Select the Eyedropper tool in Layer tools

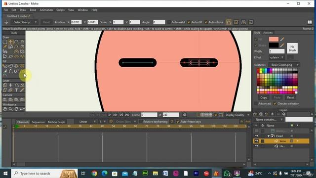[22, 90]
